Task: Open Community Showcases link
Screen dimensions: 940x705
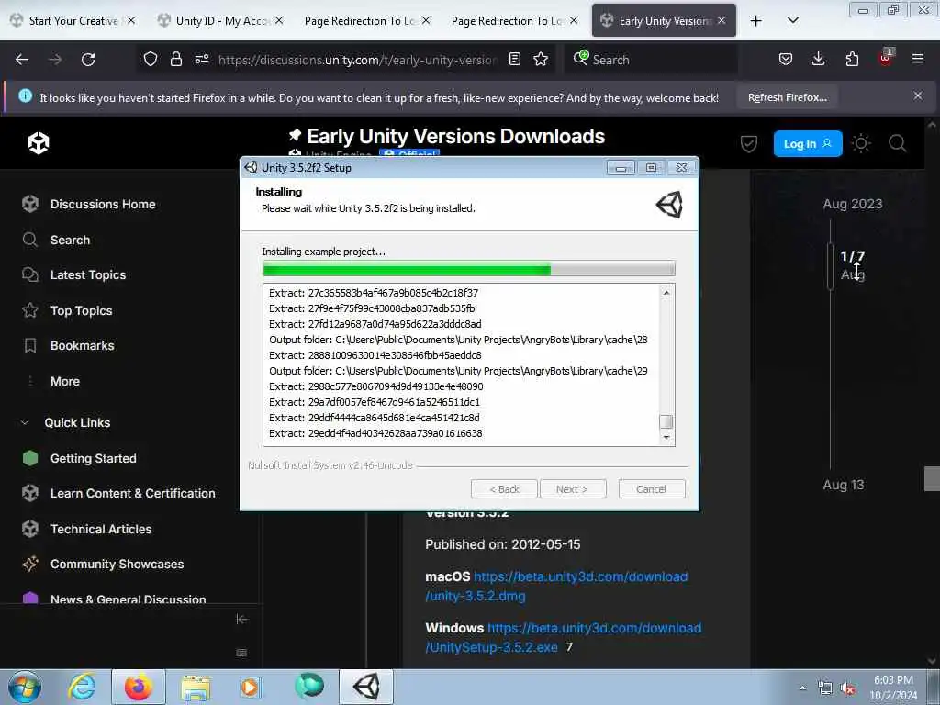Action: coord(117,565)
